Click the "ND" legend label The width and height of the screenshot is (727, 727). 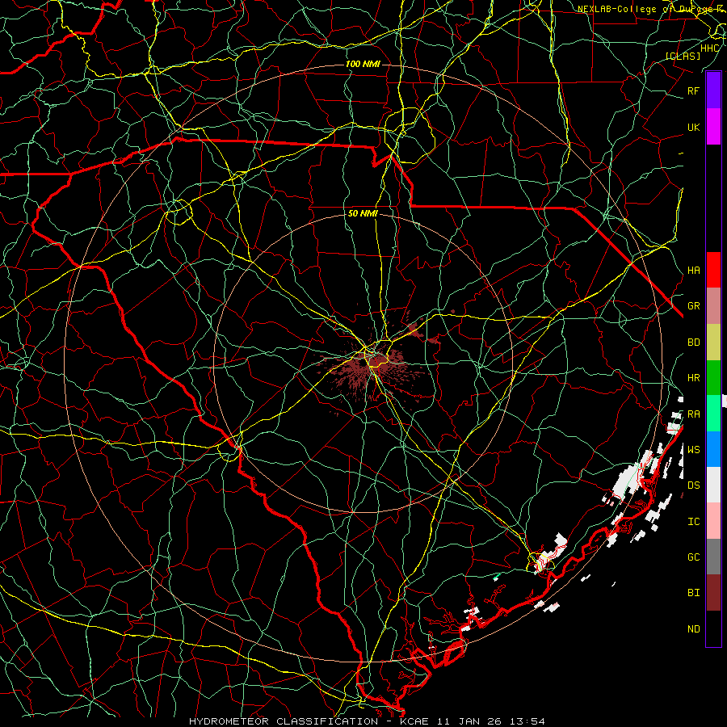693,629
